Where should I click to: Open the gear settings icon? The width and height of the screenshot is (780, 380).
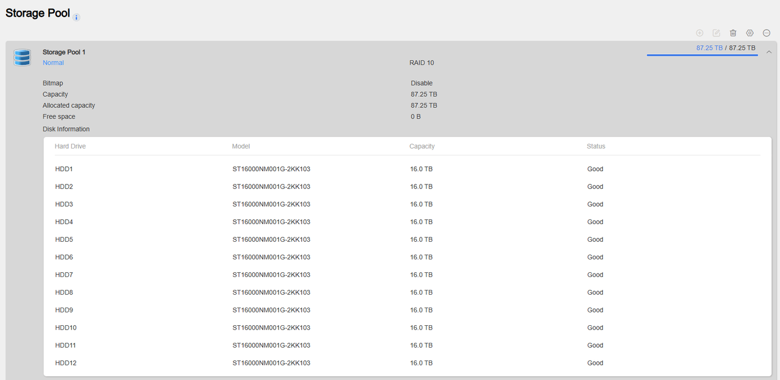(x=750, y=33)
